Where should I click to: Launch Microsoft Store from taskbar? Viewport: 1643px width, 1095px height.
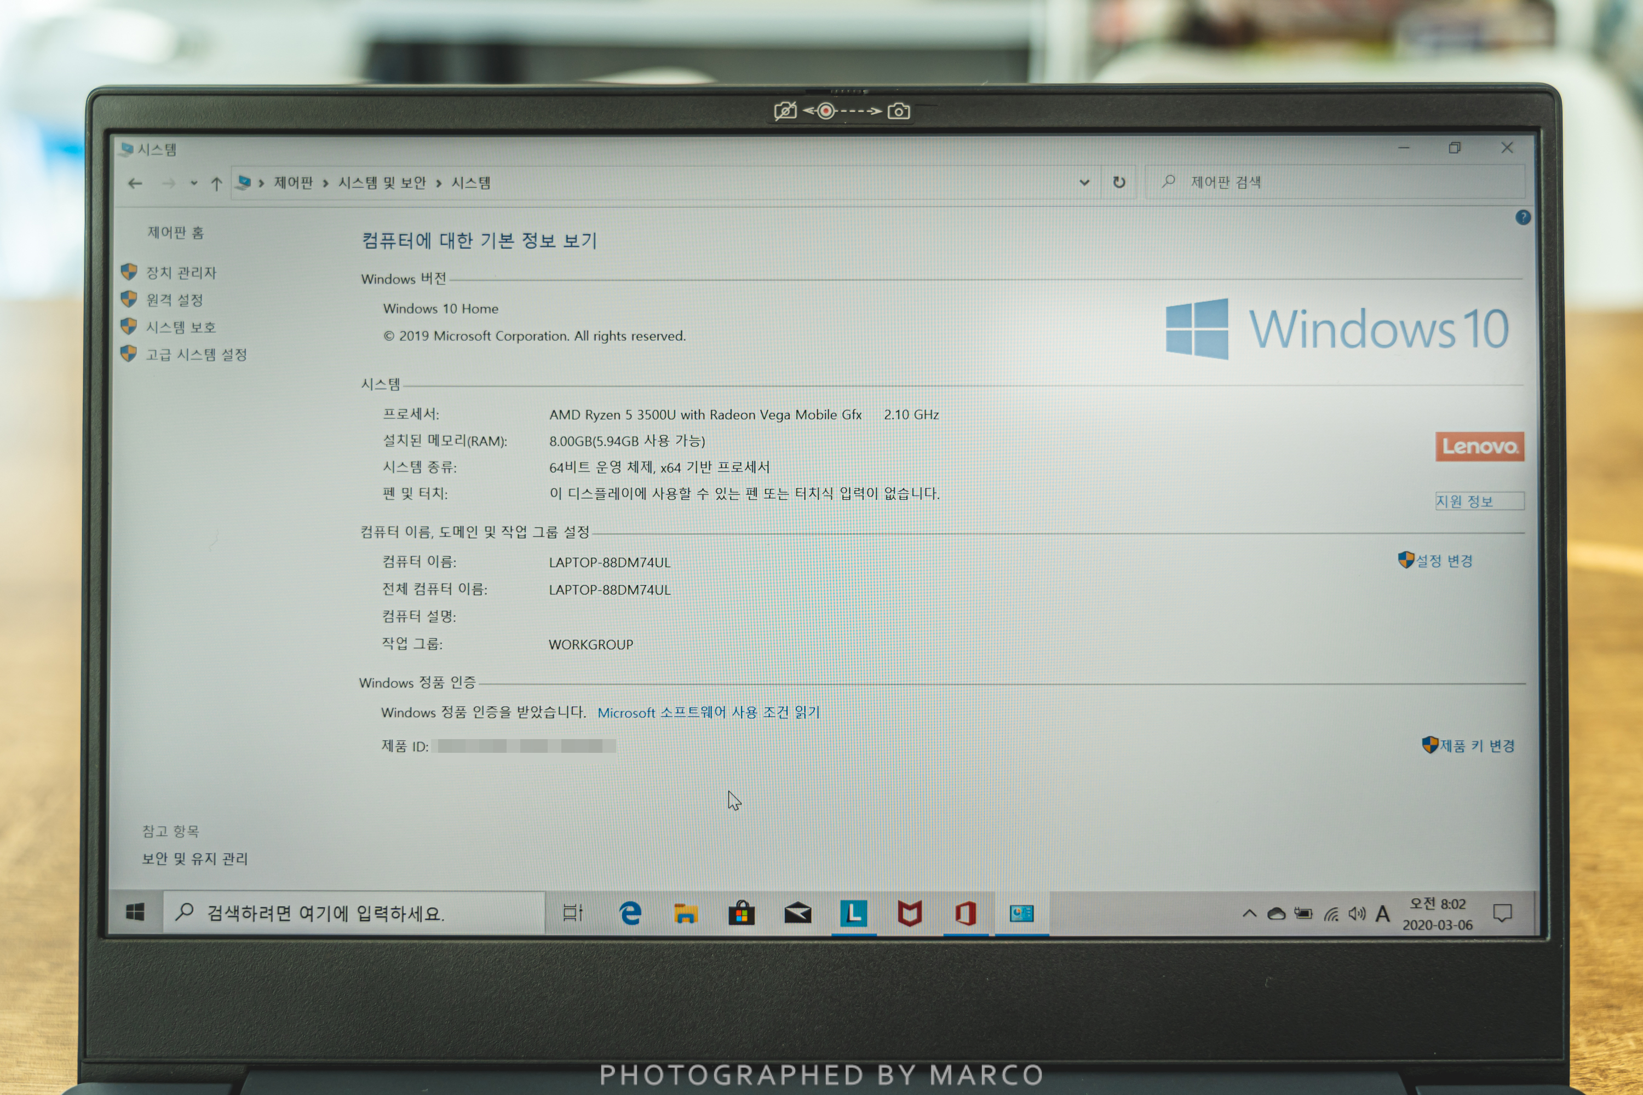click(x=741, y=913)
